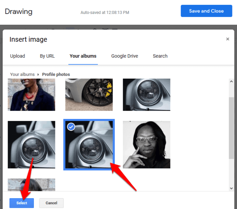Click Save and Close button
The image size is (237, 209).
206,11
